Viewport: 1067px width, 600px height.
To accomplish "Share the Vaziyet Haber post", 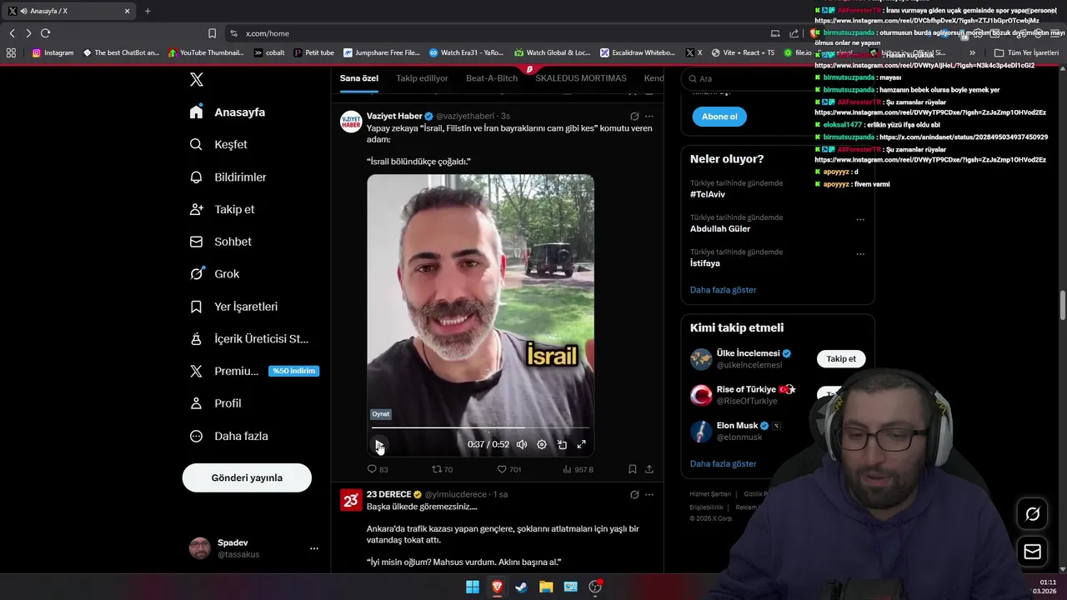I will pyautogui.click(x=649, y=469).
